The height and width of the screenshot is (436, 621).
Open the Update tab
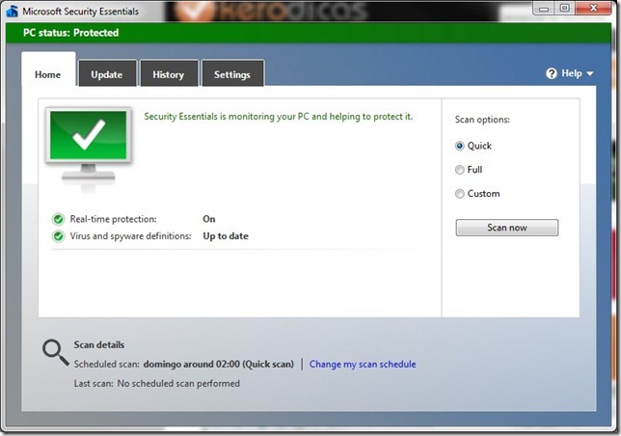pos(107,74)
